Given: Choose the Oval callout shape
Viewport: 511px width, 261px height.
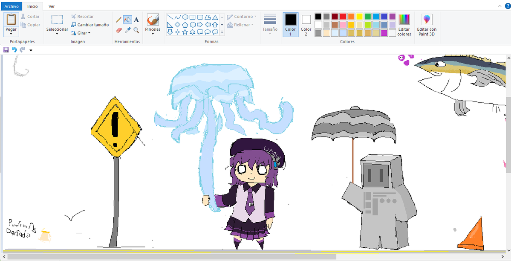Looking at the screenshot, I should (208, 32).
